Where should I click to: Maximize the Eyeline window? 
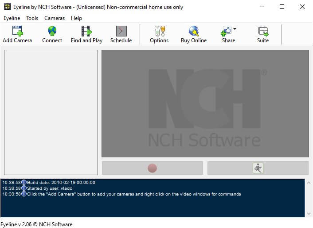coord(282,7)
